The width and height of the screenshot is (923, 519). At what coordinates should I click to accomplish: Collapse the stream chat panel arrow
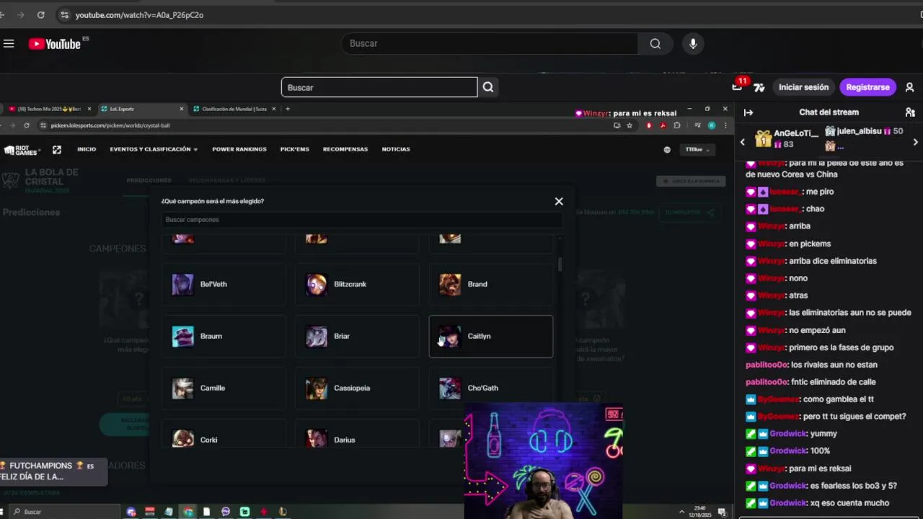pyautogui.click(x=748, y=112)
